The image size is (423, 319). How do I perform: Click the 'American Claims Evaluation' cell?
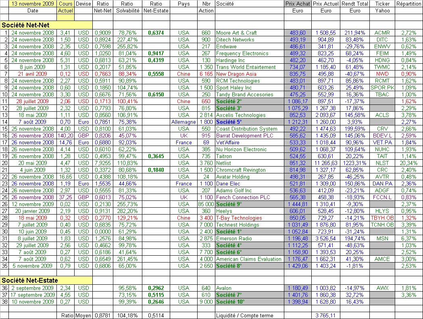[x=250, y=259]
